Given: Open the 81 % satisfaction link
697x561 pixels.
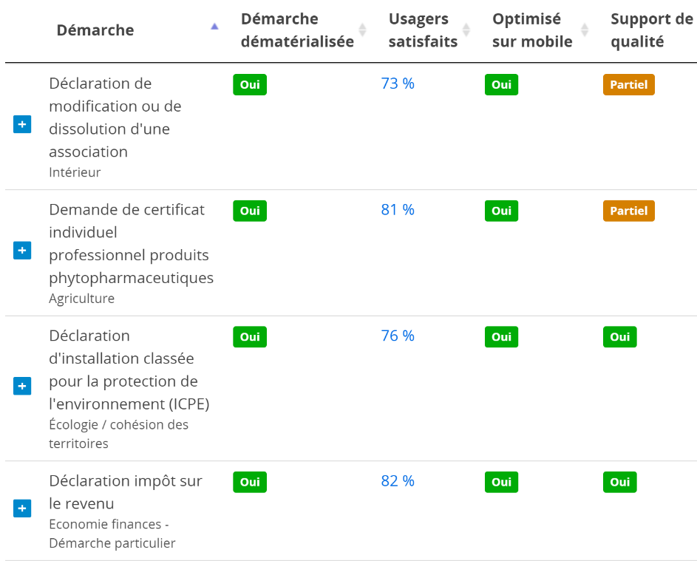Looking at the screenshot, I should (398, 210).
